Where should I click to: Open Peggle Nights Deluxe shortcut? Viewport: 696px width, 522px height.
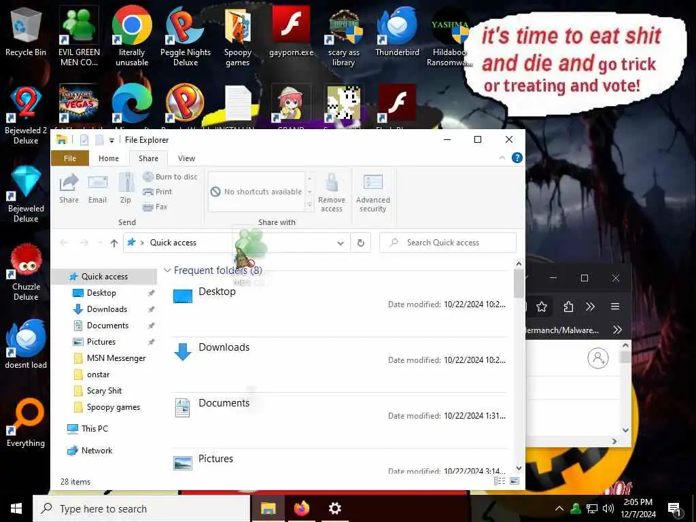tap(186, 37)
